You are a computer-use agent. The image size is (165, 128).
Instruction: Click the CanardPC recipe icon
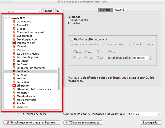[14, 25]
